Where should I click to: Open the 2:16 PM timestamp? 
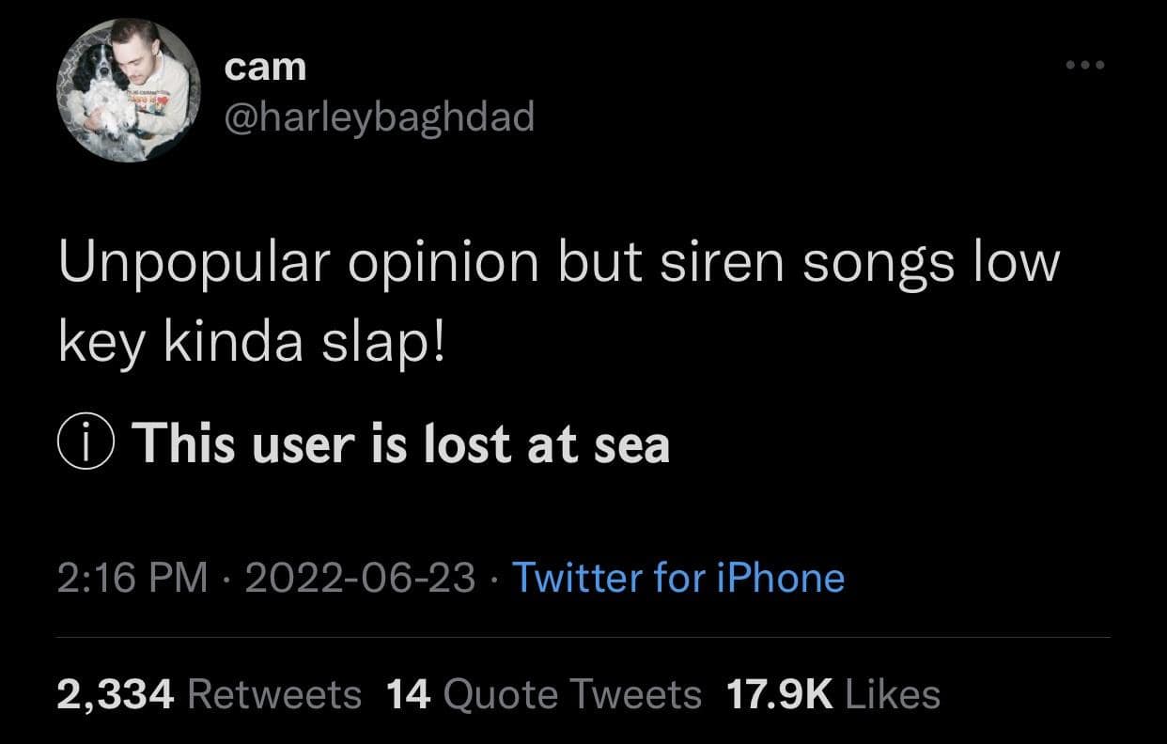click(132, 577)
